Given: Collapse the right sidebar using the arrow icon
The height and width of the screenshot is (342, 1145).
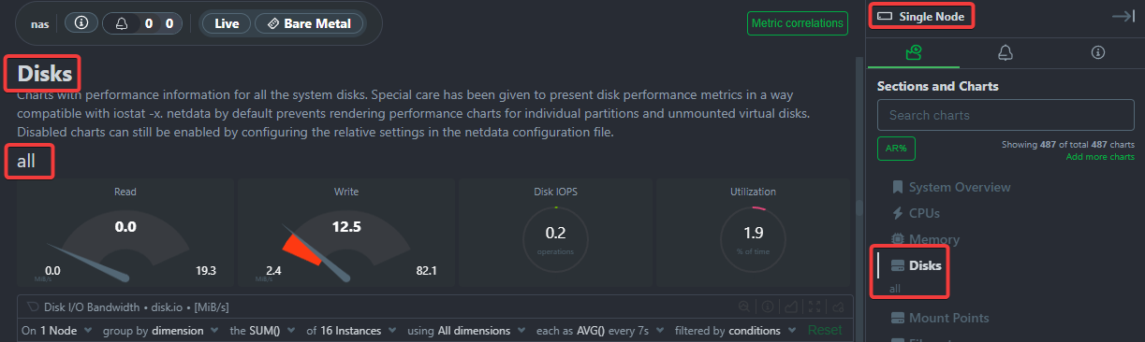Looking at the screenshot, I should [x=1123, y=16].
